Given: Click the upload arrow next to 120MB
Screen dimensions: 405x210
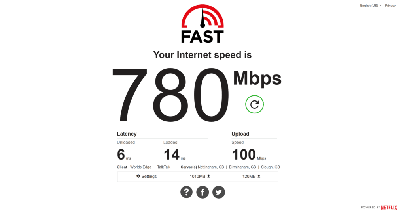Looking at the screenshot, I should 259,176.
